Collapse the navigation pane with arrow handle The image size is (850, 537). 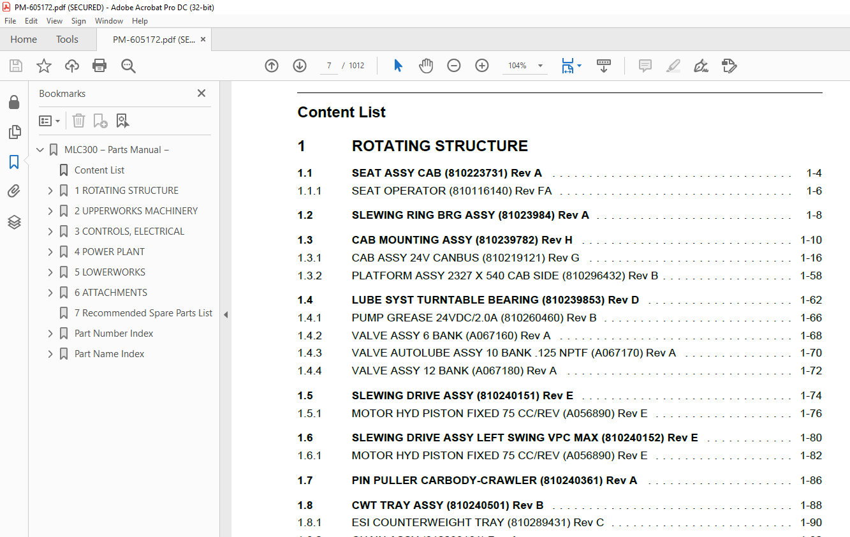[225, 314]
